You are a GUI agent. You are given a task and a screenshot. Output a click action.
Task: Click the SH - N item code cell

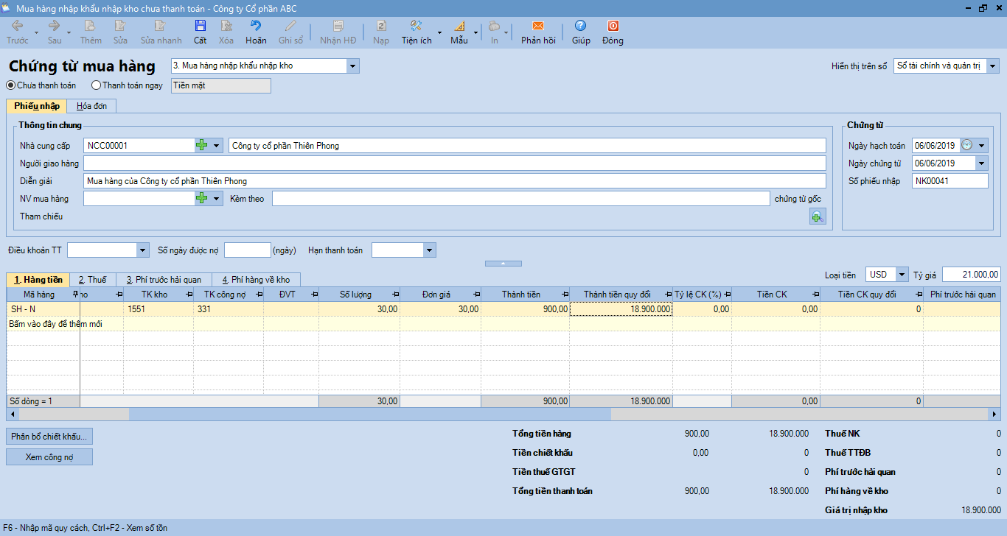pos(43,309)
